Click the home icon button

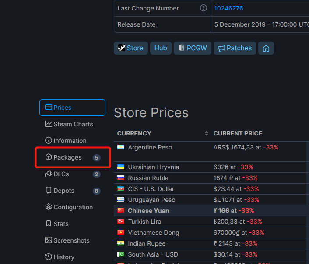point(266,48)
